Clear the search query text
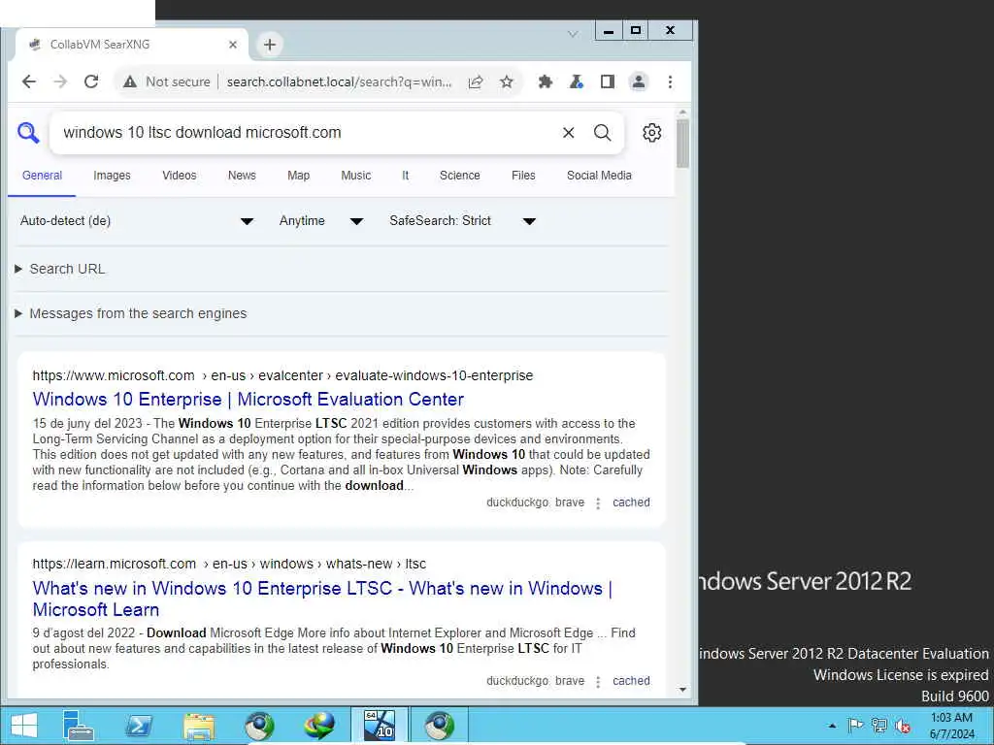The width and height of the screenshot is (994, 745). point(569,132)
